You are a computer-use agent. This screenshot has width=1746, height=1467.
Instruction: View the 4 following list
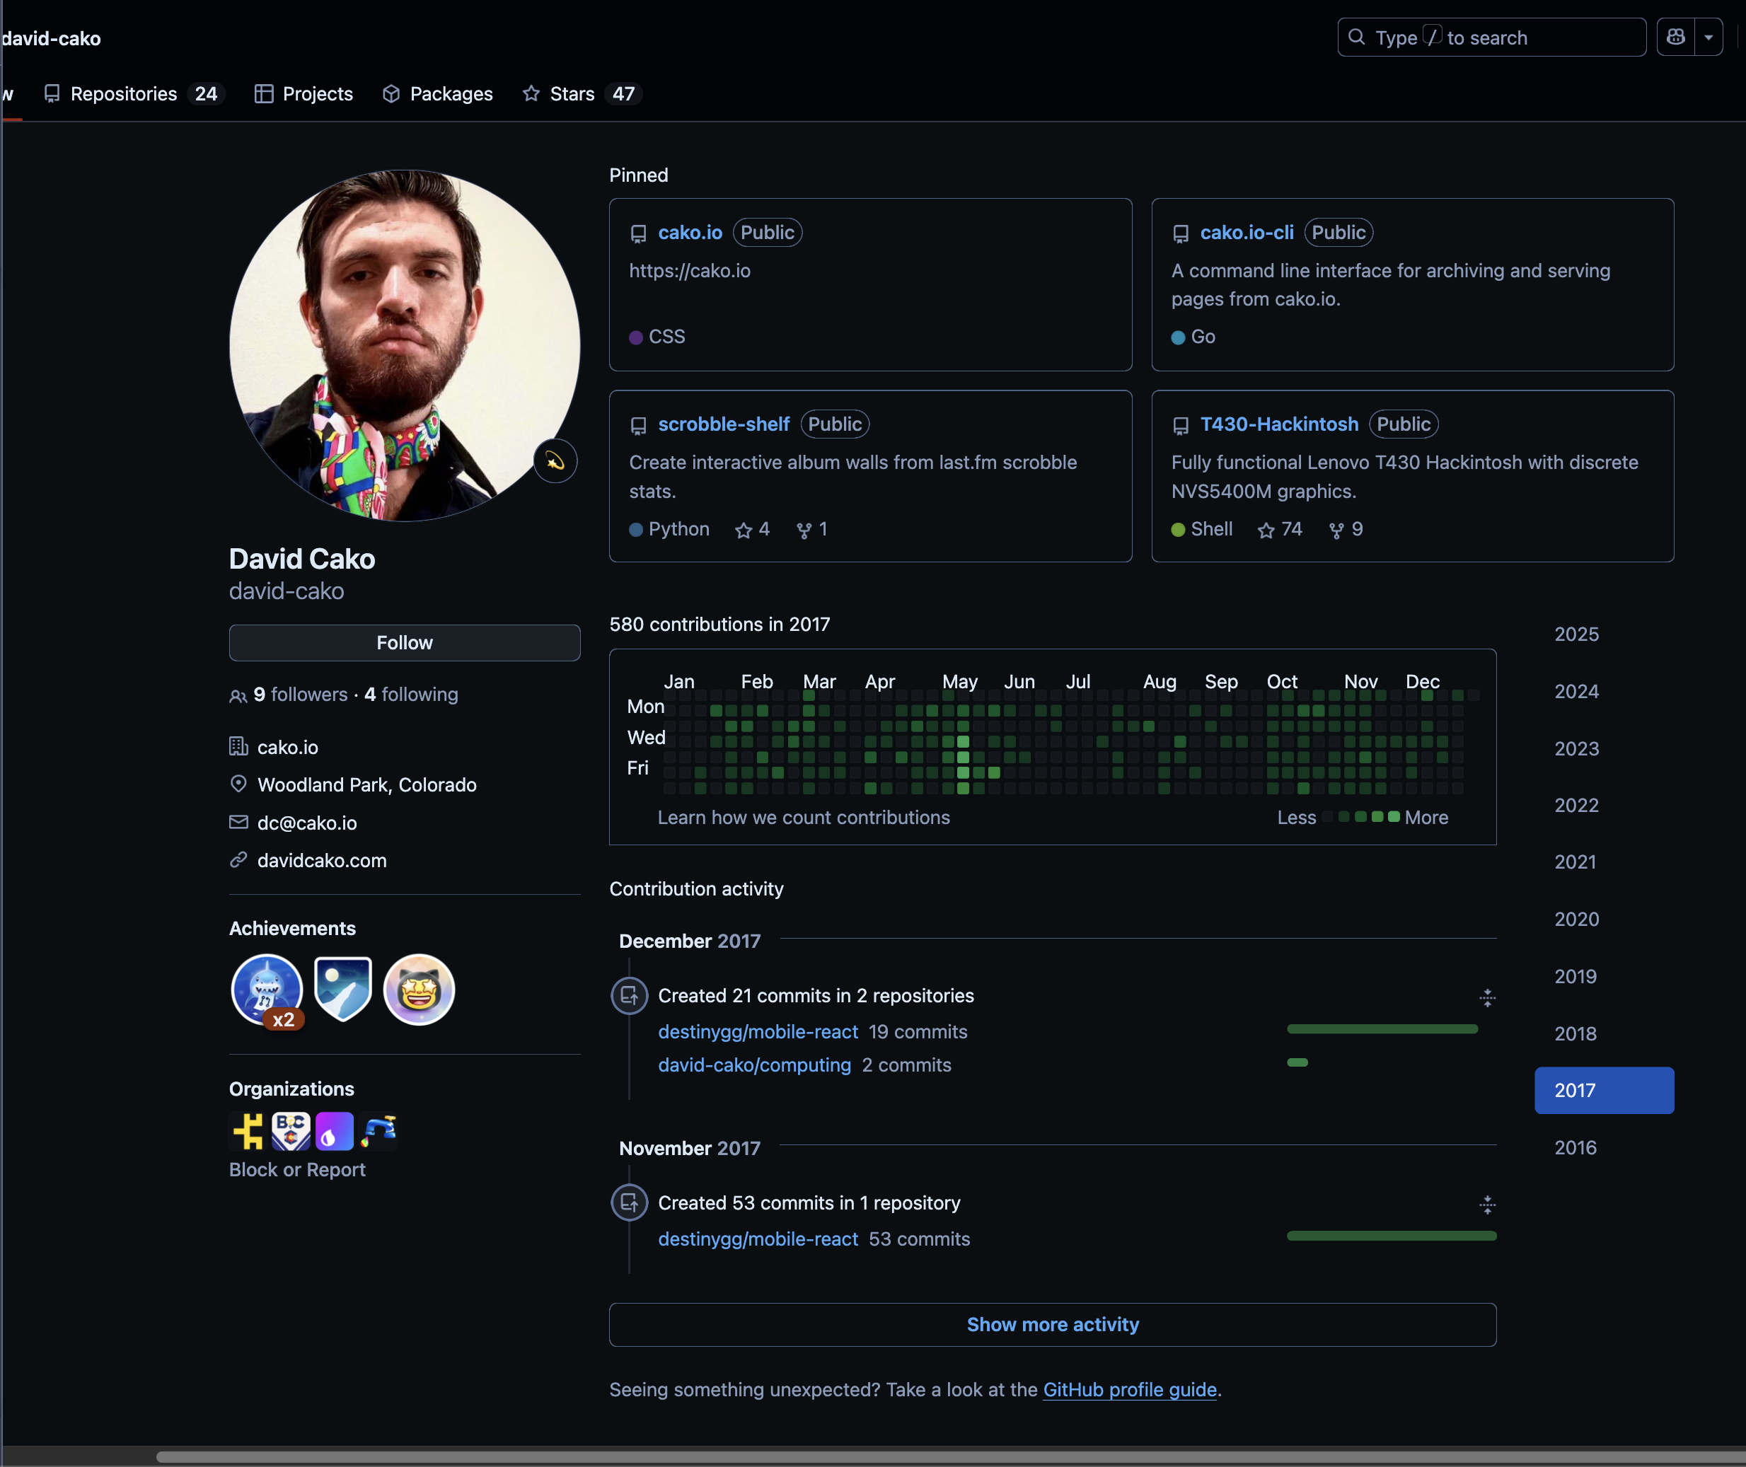[411, 695]
